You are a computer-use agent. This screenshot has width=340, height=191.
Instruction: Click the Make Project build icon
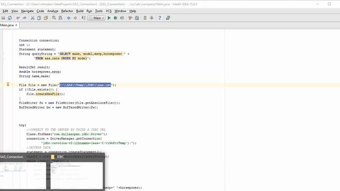83,18
